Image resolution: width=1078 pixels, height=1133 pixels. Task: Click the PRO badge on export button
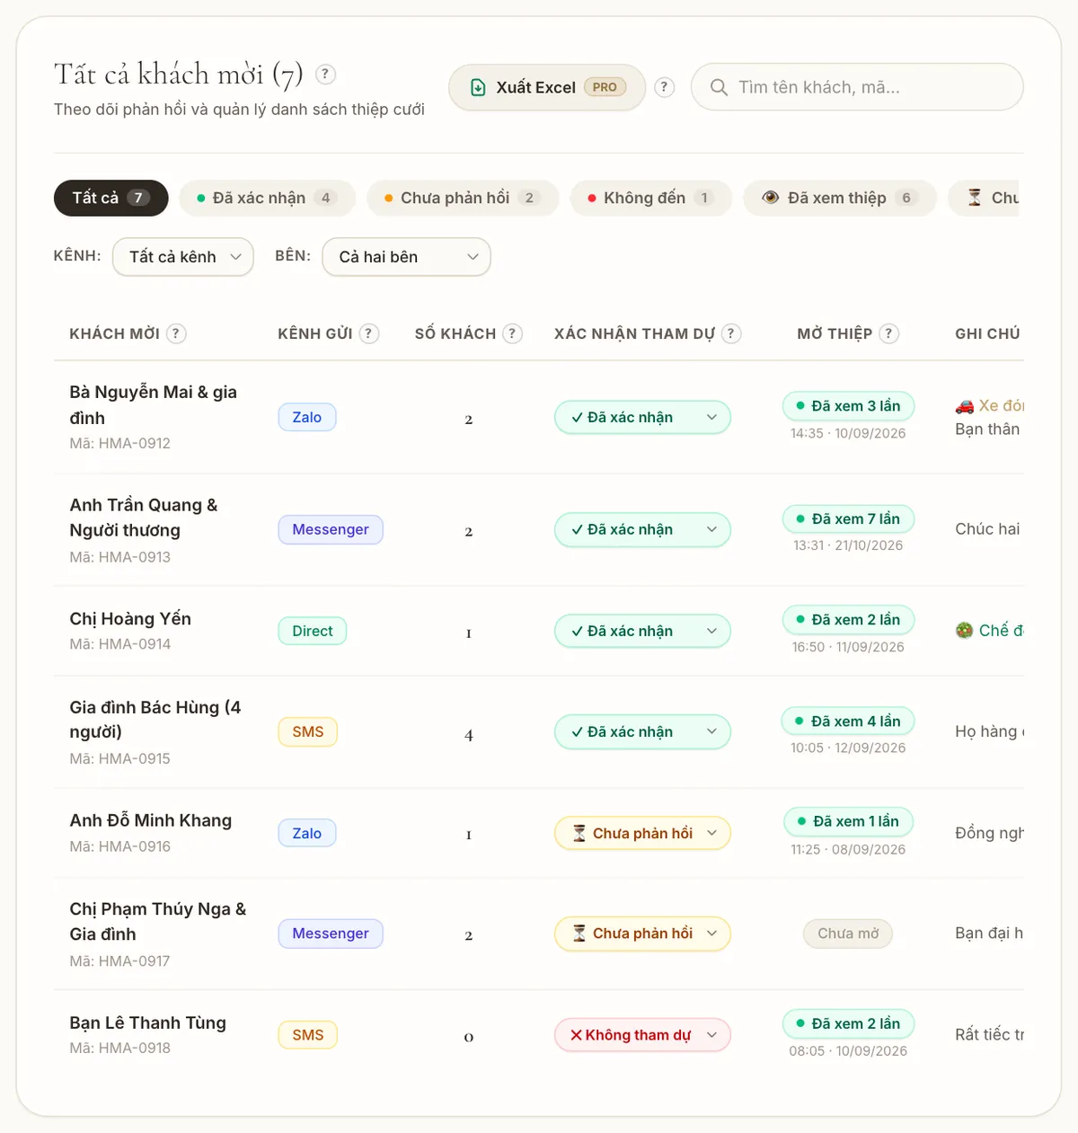[605, 87]
